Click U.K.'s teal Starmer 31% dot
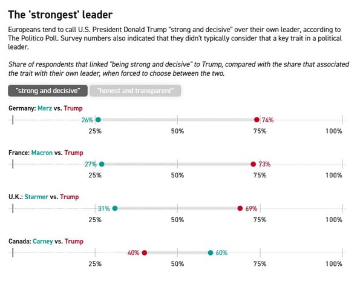 click(115, 208)
